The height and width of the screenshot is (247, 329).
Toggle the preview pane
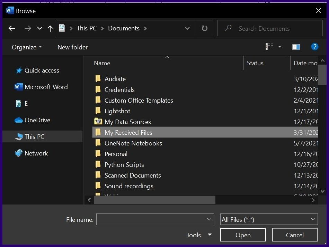[296, 47]
